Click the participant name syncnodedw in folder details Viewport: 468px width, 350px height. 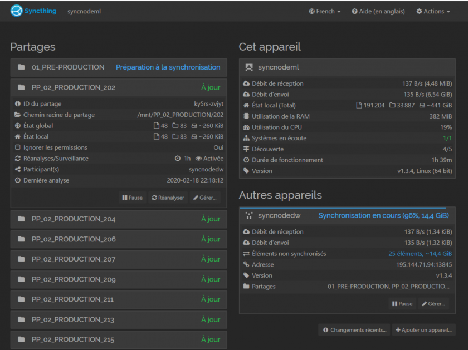[206, 169]
